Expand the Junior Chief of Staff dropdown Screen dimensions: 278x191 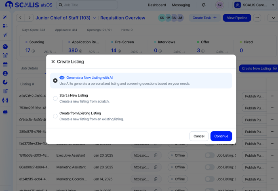[x=95, y=18]
